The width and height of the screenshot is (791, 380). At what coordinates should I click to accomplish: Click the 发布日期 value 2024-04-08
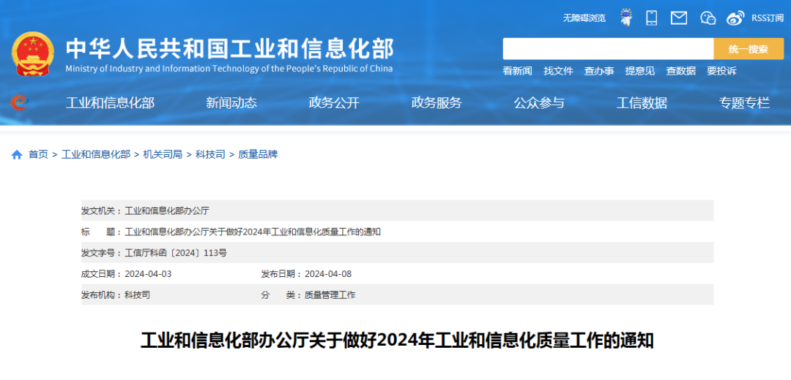[x=328, y=274]
